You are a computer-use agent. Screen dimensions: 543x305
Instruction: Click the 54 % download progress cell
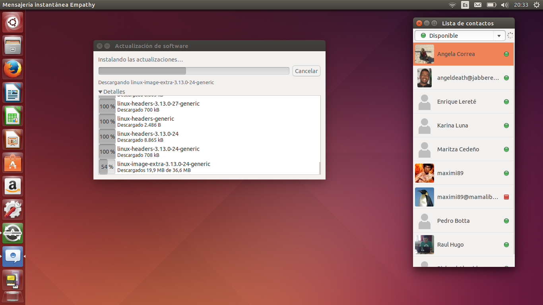[107, 167]
